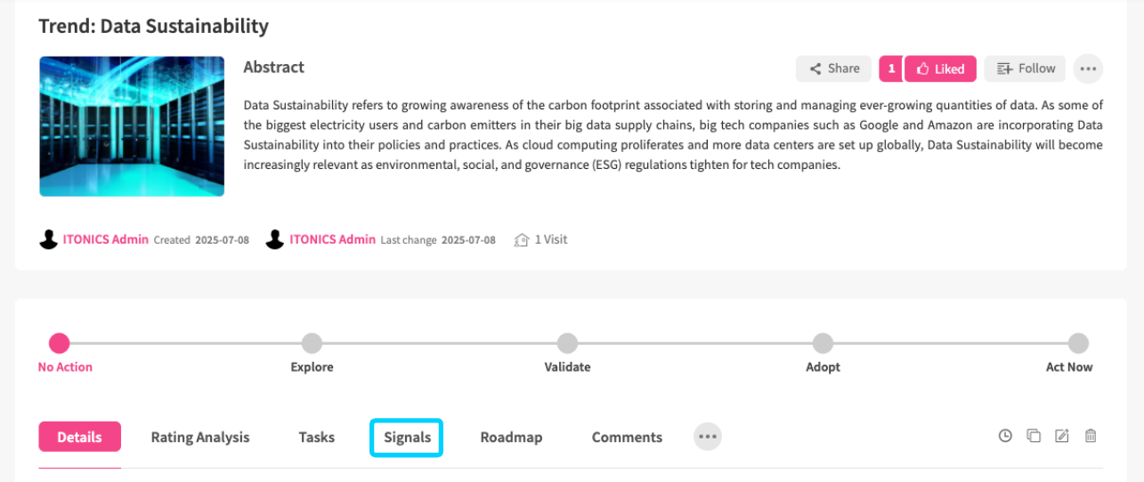Click the delete trash icon
The height and width of the screenshot is (482, 1144).
click(x=1091, y=436)
